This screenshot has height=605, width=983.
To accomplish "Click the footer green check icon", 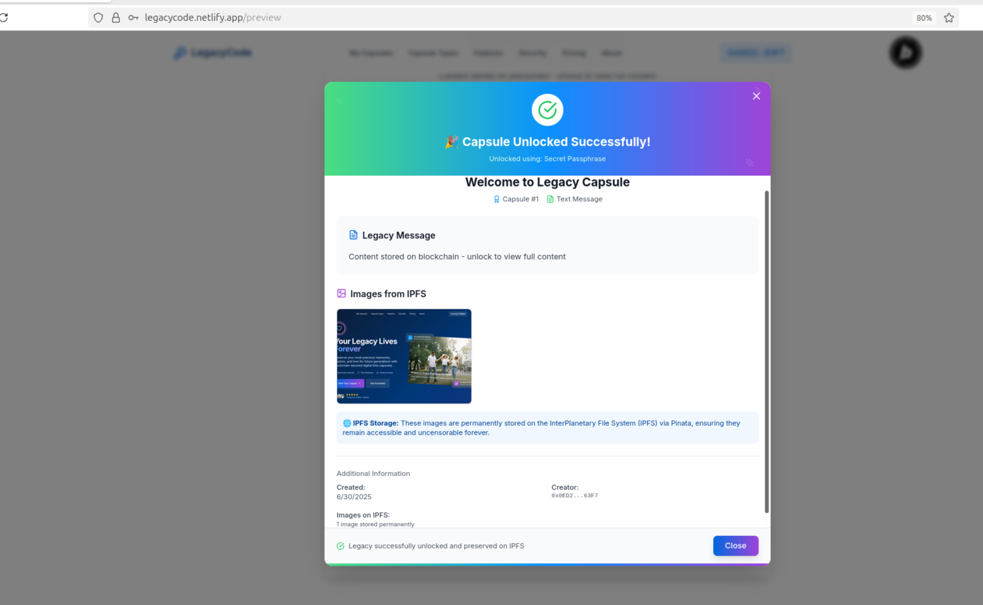I will 340,546.
